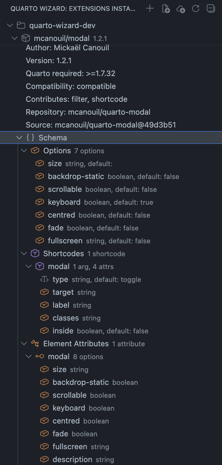Click the plus icon to install an extension
Screen dimensions: 222x465
150,8
